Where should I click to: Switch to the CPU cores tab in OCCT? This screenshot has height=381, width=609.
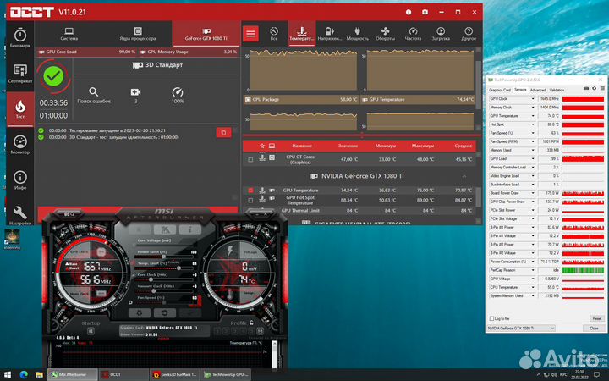click(138, 34)
